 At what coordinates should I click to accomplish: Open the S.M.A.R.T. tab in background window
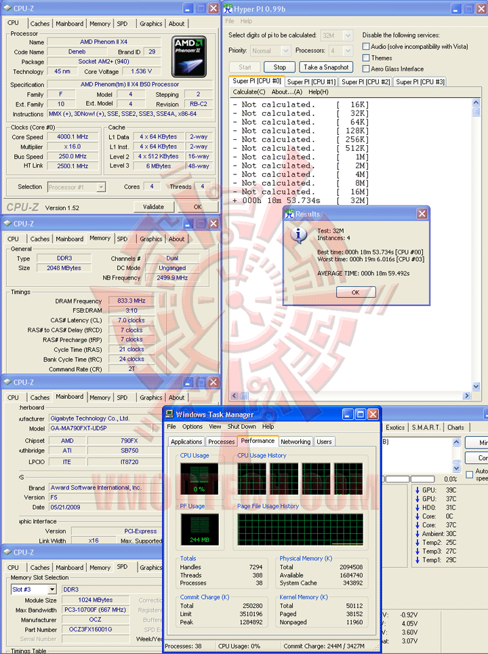pos(426,427)
